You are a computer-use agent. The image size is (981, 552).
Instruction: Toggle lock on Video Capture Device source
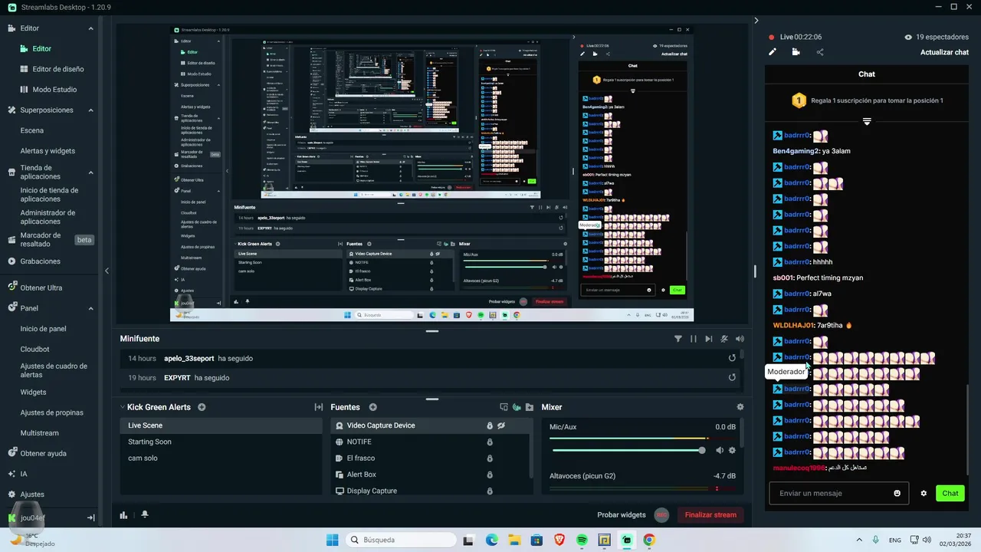click(x=490, y=426)
